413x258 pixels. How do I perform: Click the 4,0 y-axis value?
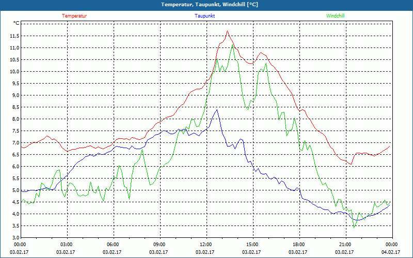[x=15, y=214]
